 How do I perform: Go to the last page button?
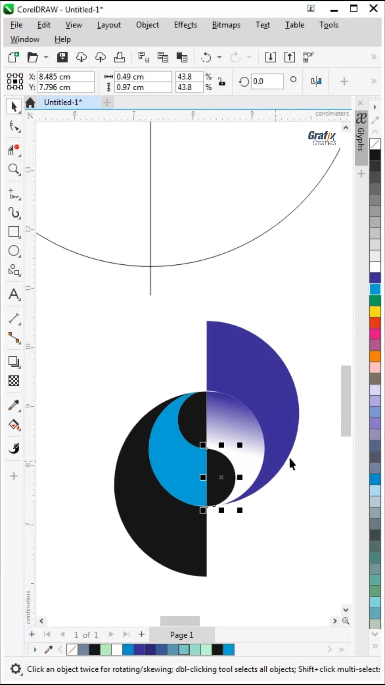point(126,634)
